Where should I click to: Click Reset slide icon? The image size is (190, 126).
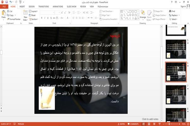pyautogui.click(x=32, y=15)
